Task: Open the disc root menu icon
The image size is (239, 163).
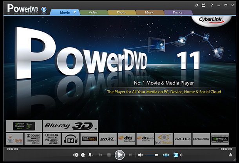Action: tap(76, 155)
